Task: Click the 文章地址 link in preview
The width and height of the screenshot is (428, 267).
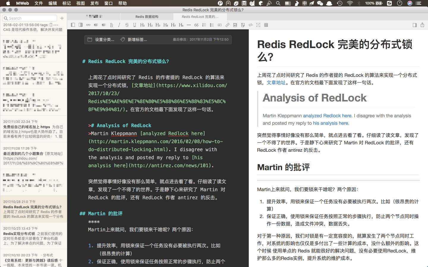Action: coord(276,83)
